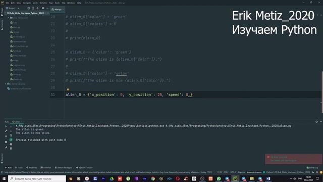Toggle Project tool window side tab

(x=2, y=12)
